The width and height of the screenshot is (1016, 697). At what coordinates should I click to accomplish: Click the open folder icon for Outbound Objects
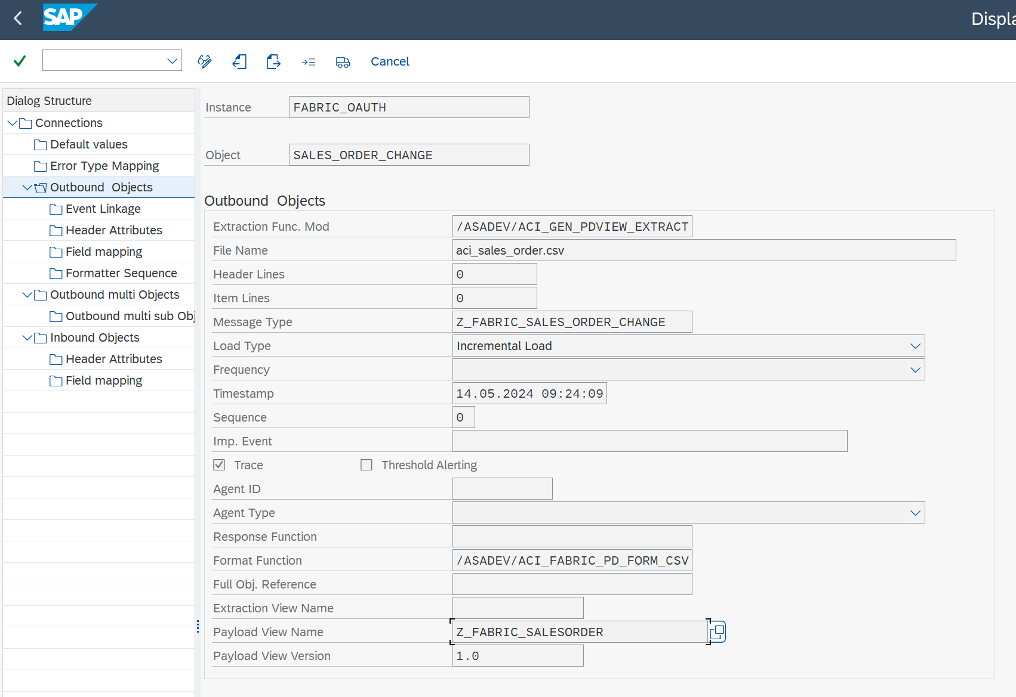[x=41, y=188]
